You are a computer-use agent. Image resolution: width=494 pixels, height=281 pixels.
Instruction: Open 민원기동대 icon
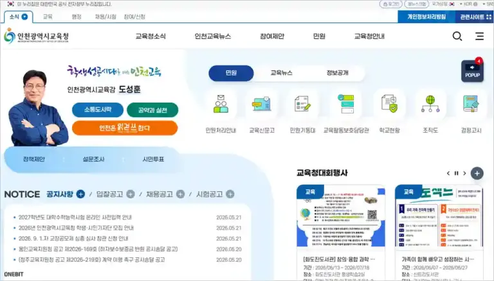click(x=302, y=104)
